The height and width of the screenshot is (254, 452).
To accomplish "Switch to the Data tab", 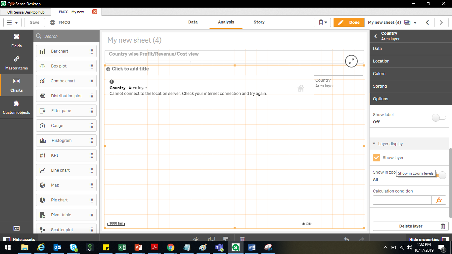I will coord(193,22).
